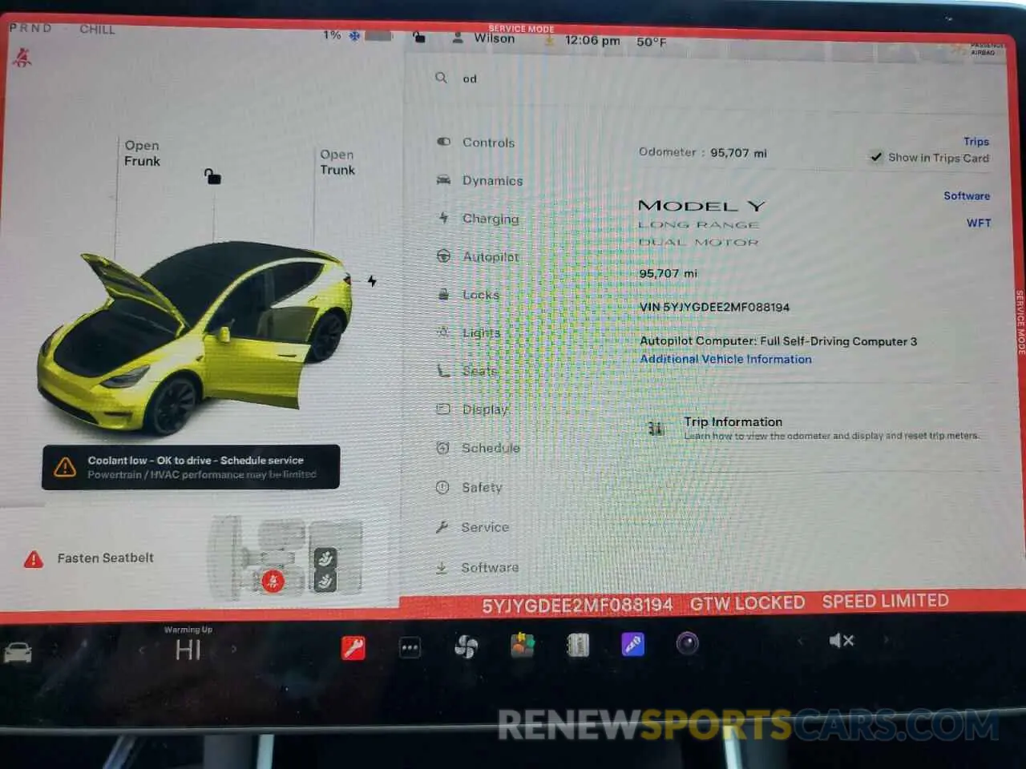1026x769 pixels.
Task: Tap the red Fasten Seatbelt alert triangle
Action: click(34, 559)
